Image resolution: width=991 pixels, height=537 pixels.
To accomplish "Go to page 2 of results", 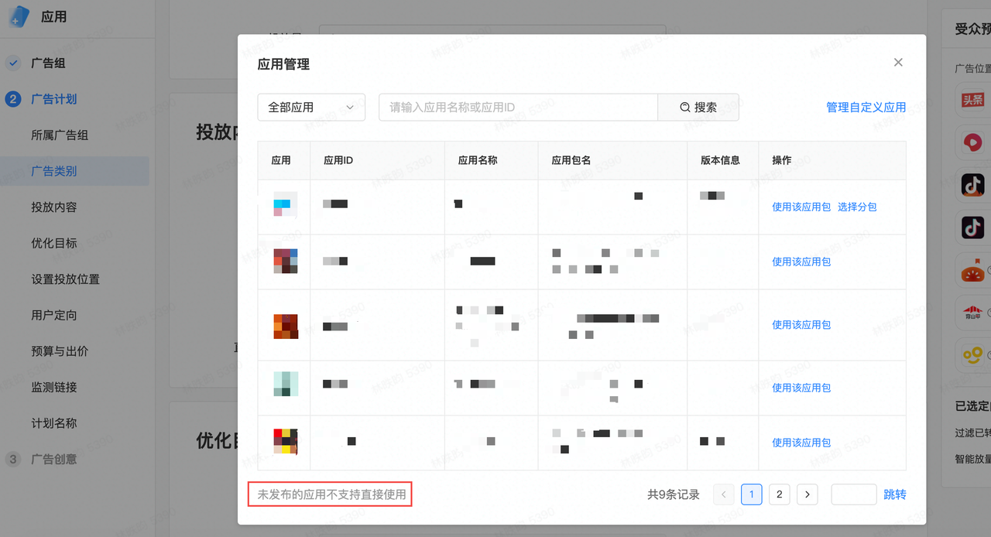I will pos(779,494).
